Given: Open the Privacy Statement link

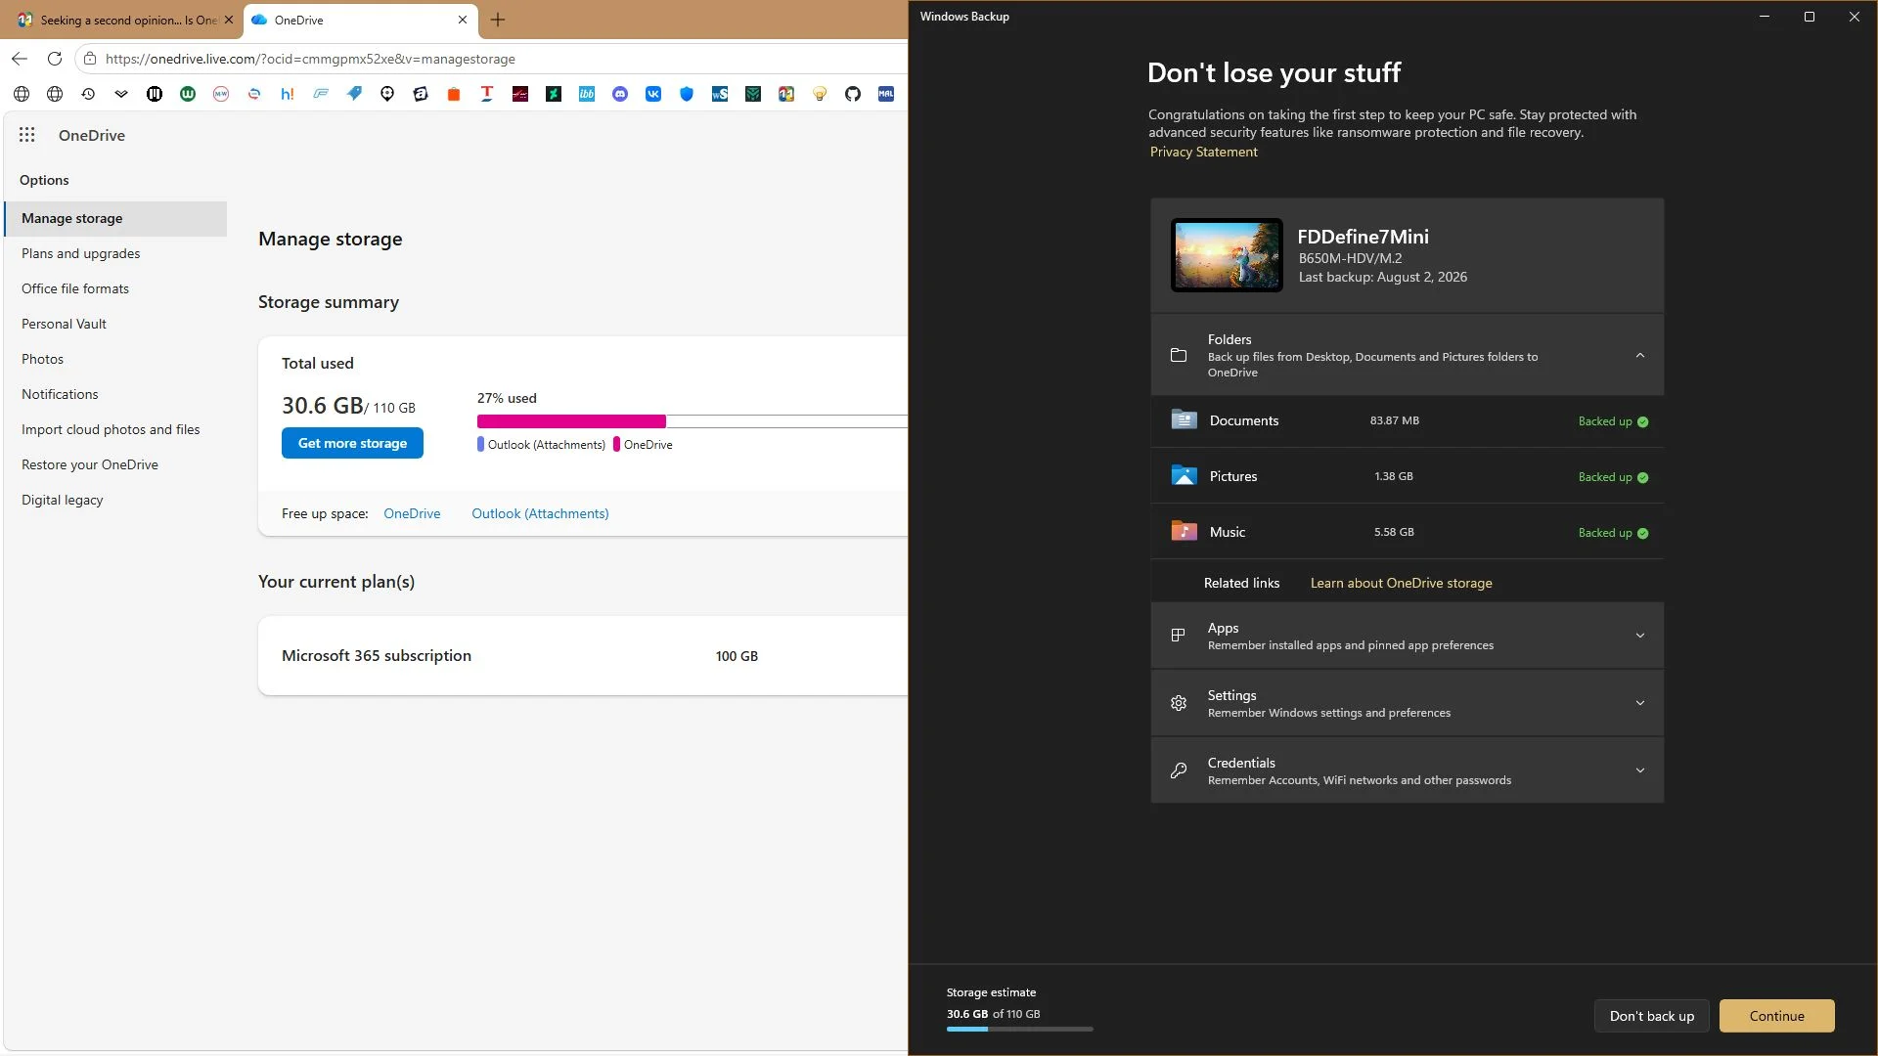Looking at the screenshot, I should point(1204,152).
